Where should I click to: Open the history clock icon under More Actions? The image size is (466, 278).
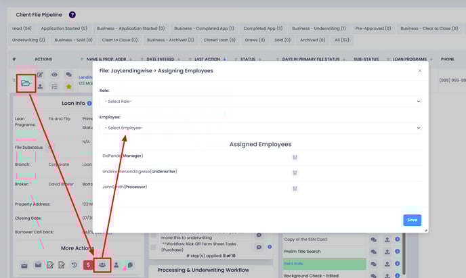coord(75,265)
